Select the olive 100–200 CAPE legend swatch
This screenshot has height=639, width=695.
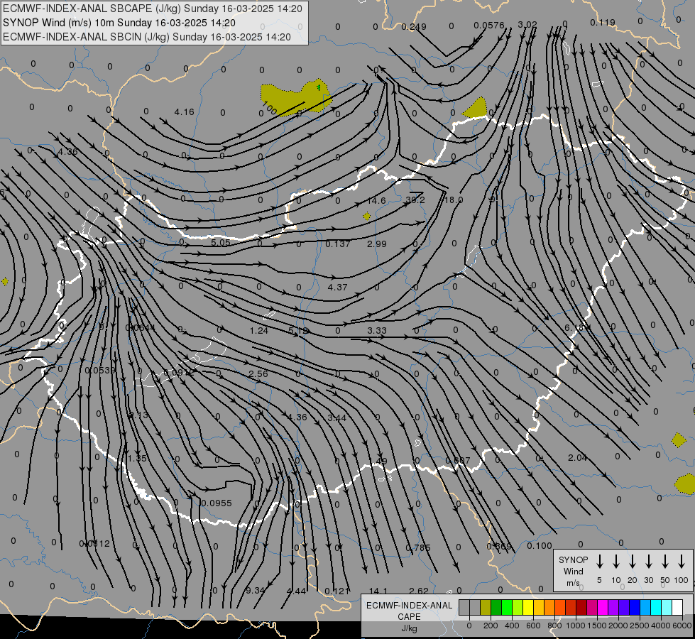click(486, 608)
